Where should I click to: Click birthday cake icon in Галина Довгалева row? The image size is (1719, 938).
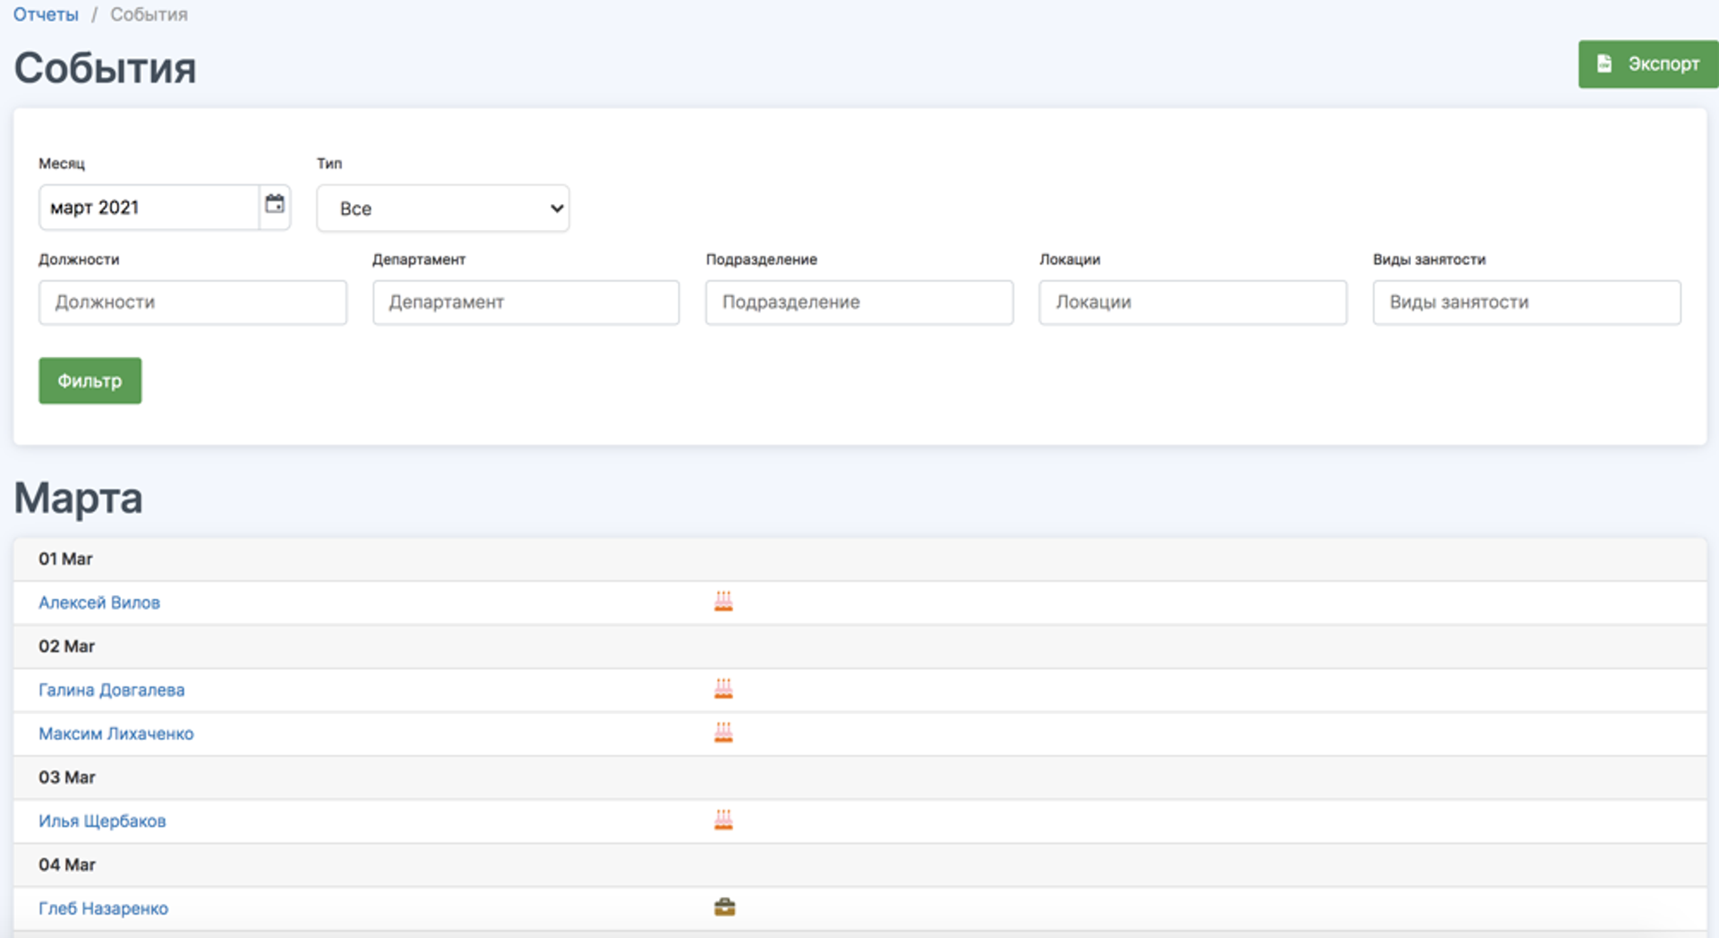click(723, 688)
